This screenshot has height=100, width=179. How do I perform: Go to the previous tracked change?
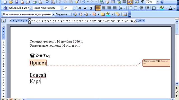(75, 14)
